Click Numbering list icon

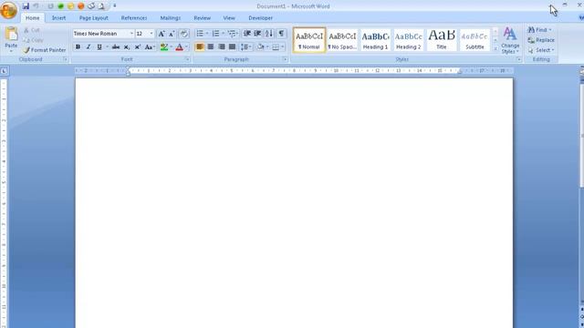click(216, 34)
